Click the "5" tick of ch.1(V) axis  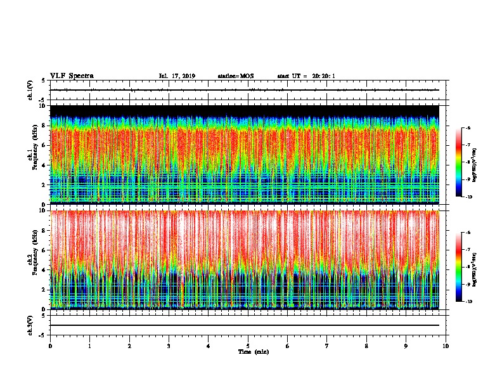[44, 81]
